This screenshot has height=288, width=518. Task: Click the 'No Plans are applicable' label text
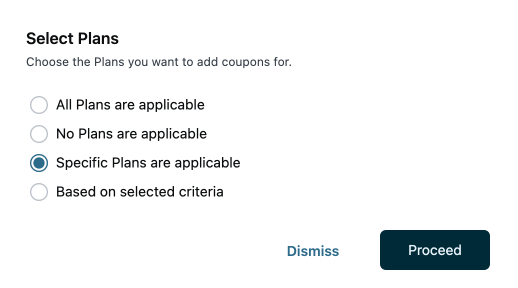click(x=131, y=134)
